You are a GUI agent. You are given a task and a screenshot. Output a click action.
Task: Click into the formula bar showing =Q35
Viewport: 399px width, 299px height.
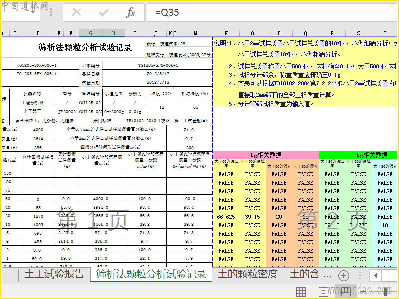coord(272,12)
